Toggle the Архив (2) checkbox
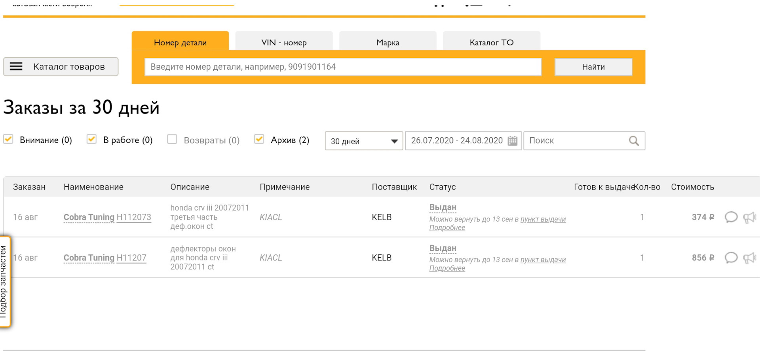760x351 pixels. point(259,139)
